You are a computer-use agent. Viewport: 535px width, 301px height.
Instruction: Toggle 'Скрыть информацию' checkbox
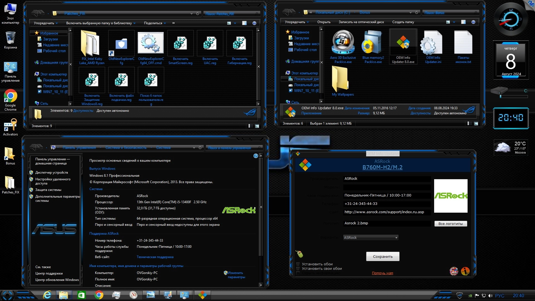coord(298,273)
